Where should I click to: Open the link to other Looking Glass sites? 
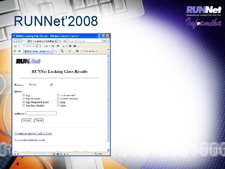(x=33, y=133)
